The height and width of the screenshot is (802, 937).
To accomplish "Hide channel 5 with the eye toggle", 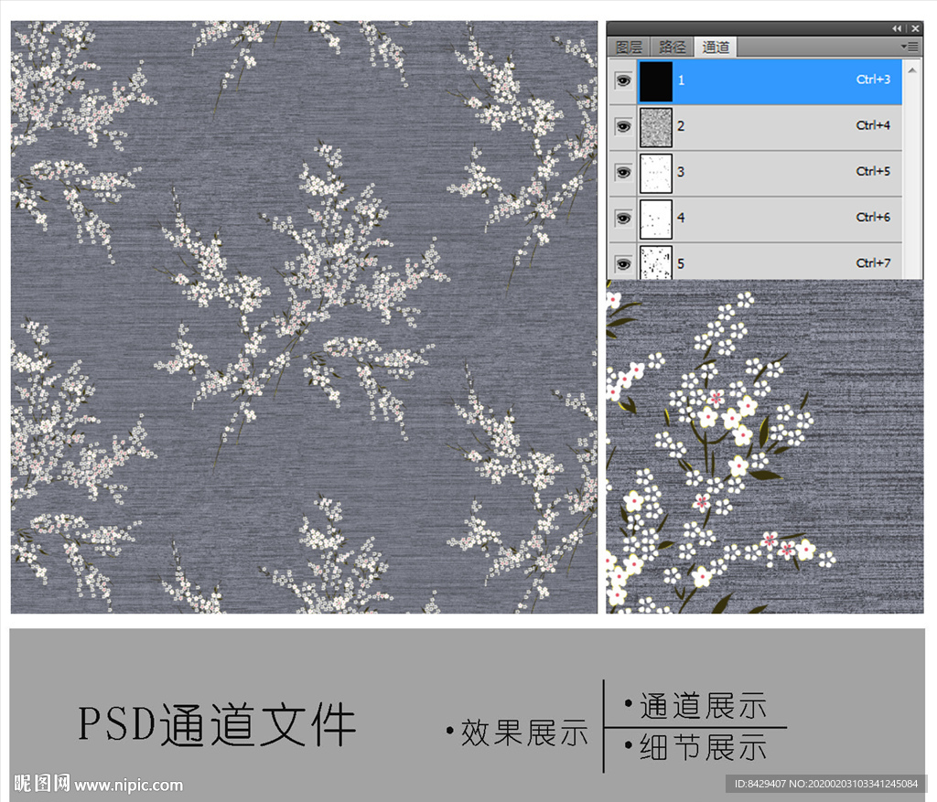I will tap(623, 263).
